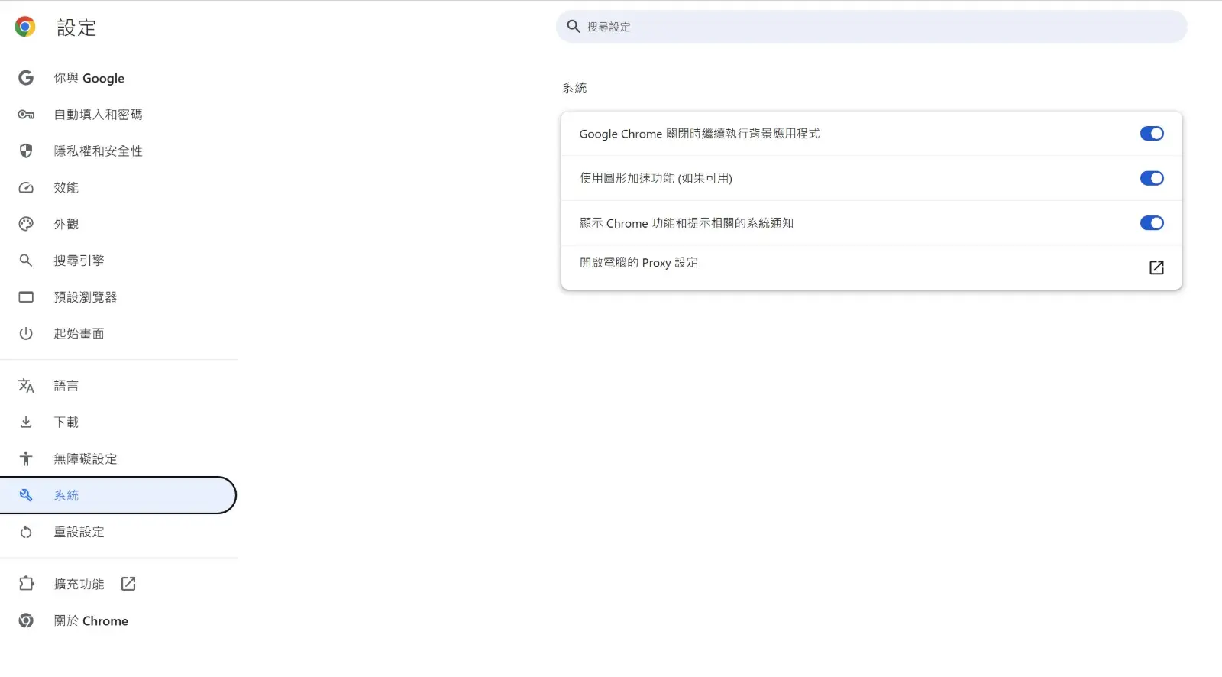Go to 外觀 settings section

pos(118,224)
